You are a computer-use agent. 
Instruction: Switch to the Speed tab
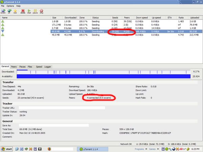tap(39, 67)
